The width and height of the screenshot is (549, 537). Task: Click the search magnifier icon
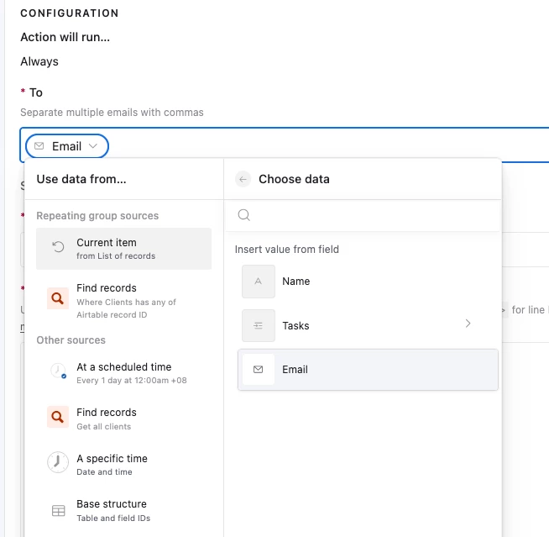pos(244,215)
